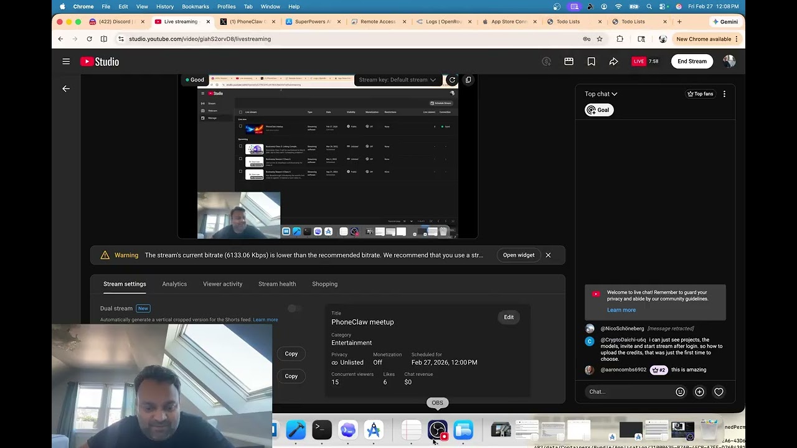
Task: Switch to the Discord browser tab
Action: (115, 21)
